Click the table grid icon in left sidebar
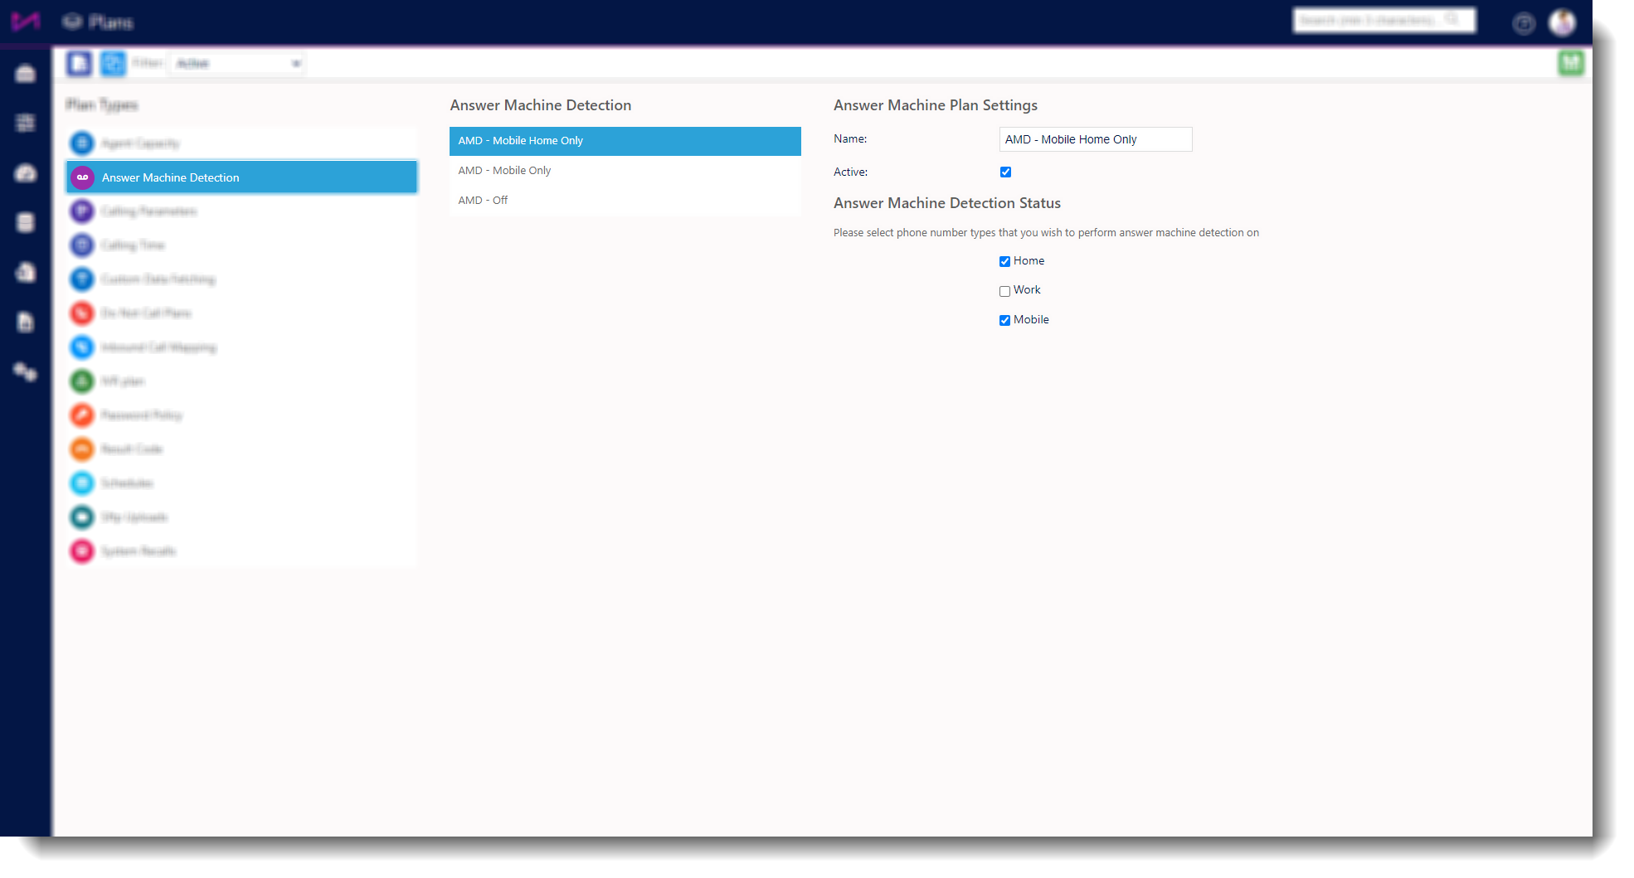 click(x=26, y=123)
